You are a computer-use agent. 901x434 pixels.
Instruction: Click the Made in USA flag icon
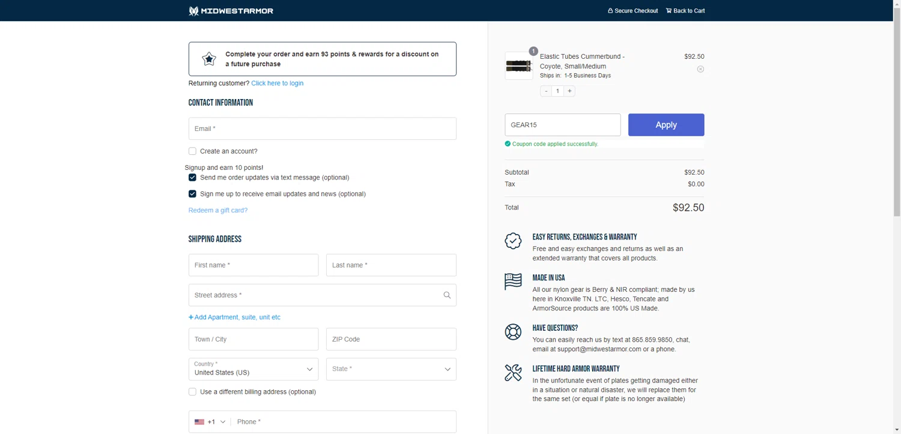(513, 282)
